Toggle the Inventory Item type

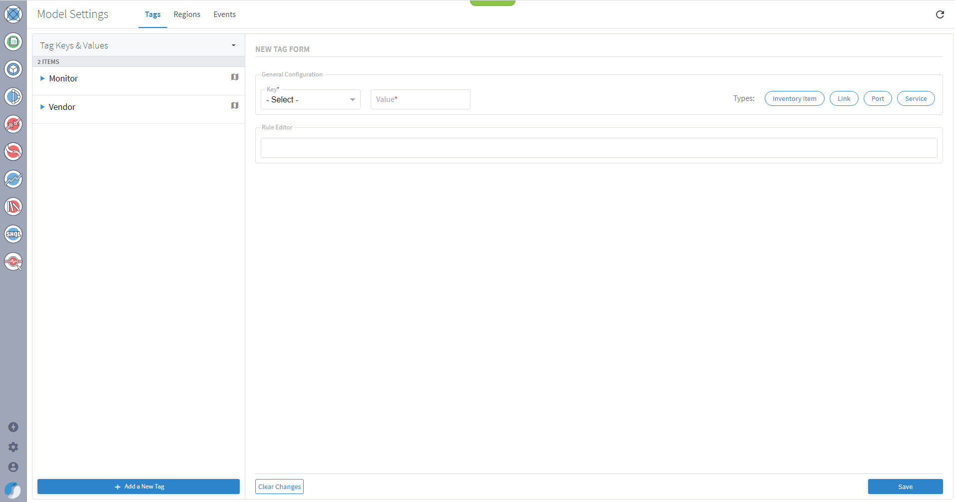pos(794,98)
